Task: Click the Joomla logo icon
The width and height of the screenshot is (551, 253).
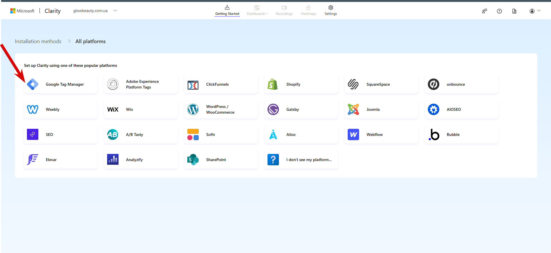Action: [353, 109]
